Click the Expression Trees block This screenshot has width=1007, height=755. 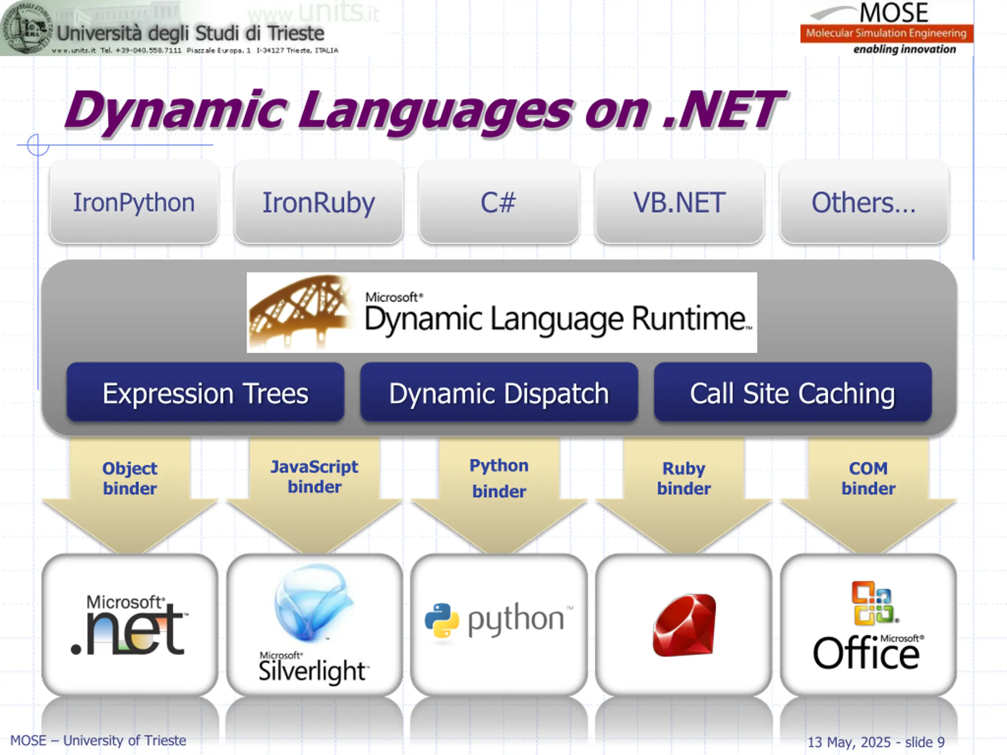point(205,392)
